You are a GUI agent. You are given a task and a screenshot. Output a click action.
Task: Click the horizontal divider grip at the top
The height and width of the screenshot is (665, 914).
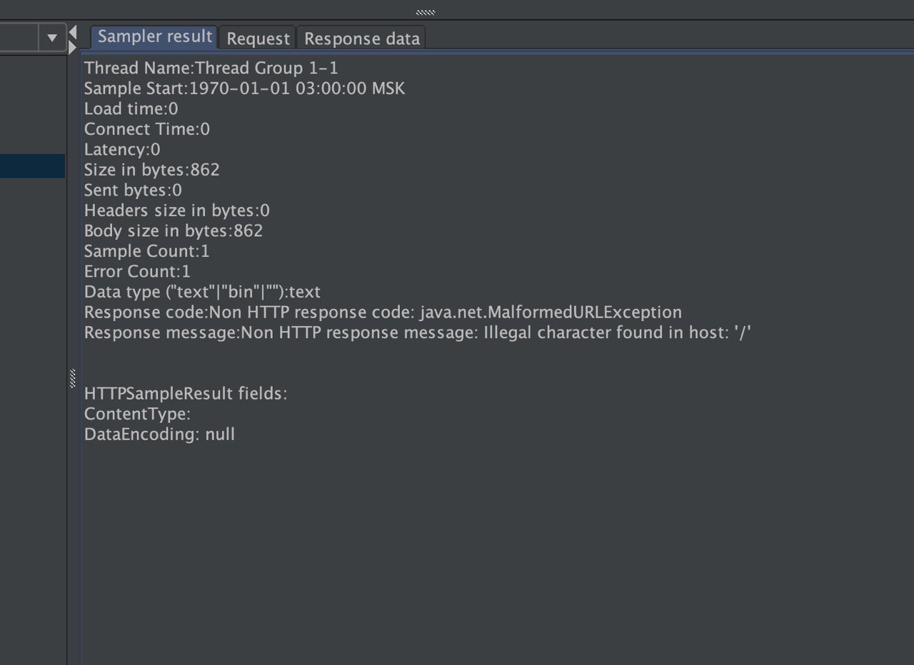(x=426, y=12)
